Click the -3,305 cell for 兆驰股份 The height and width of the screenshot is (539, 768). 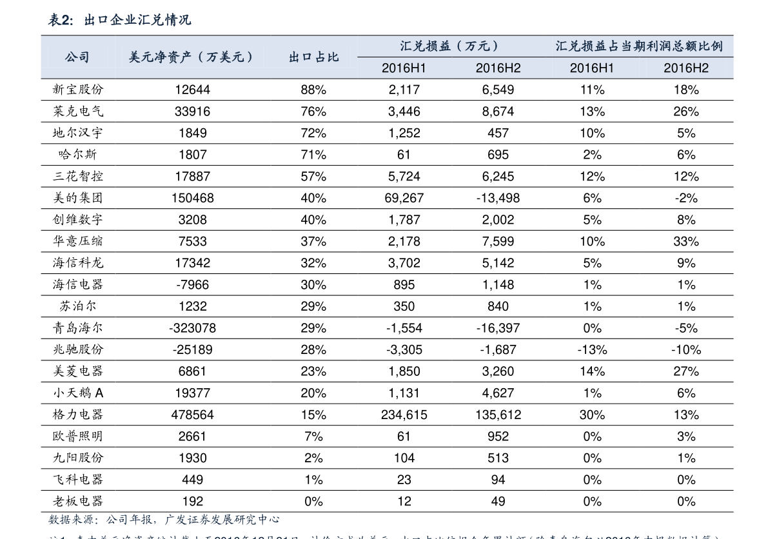click(x=404, y=349)
